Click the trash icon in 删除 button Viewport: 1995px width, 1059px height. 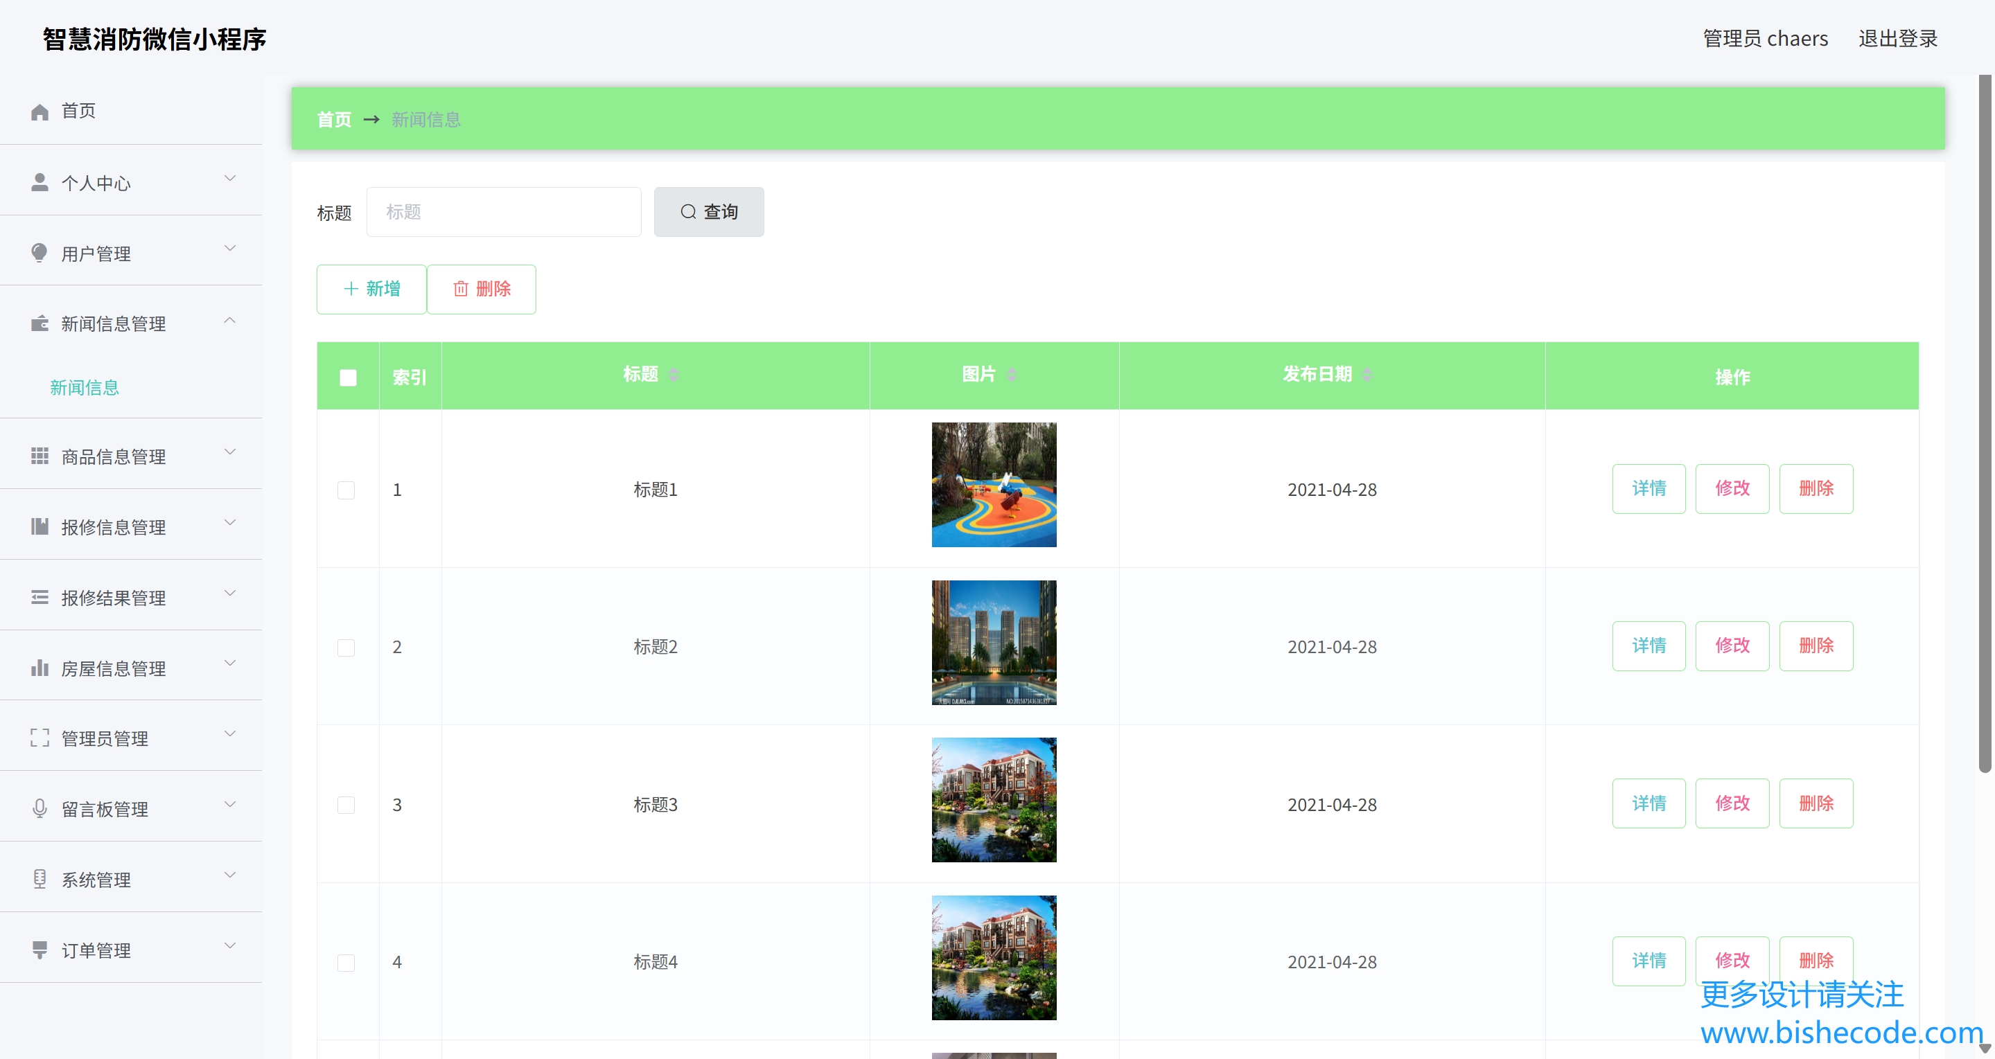(x=461, y=289)
